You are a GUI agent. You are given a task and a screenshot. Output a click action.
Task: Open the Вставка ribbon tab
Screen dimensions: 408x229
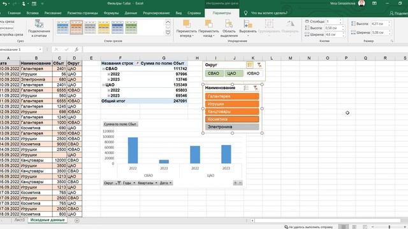(x=33, y=13)
